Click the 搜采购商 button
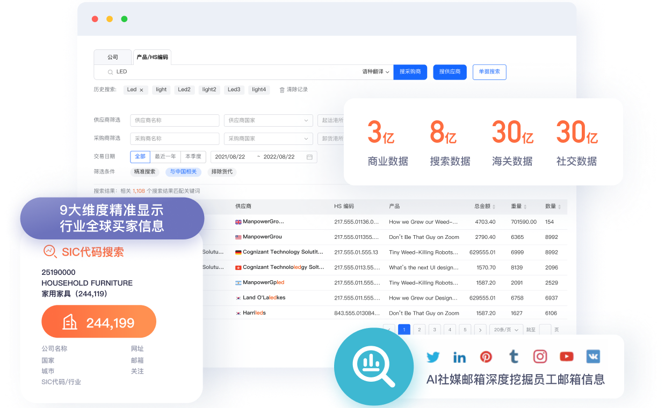Screen dimensions: 665x408 point(410,72)
